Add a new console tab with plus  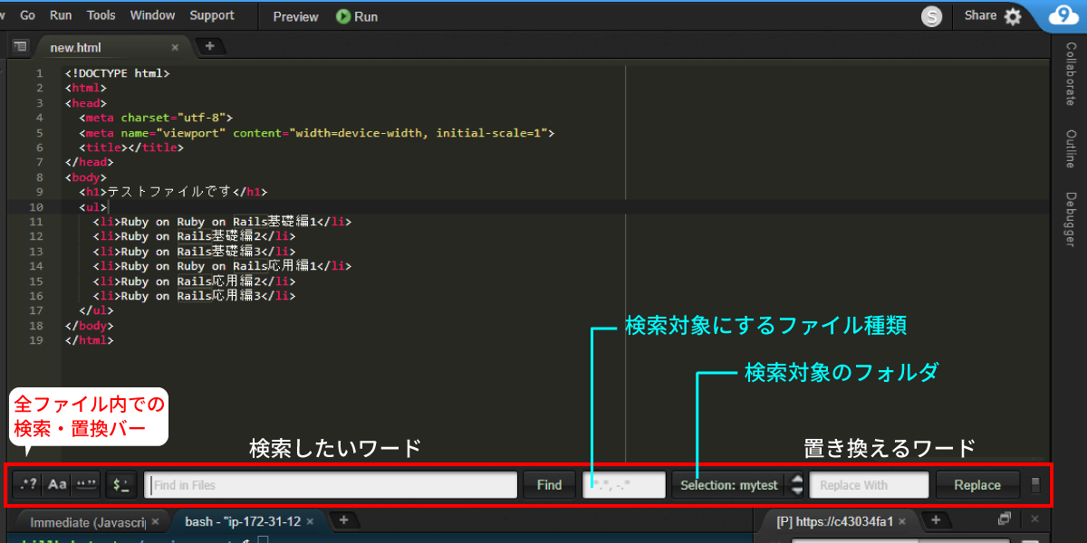(343, 521)
